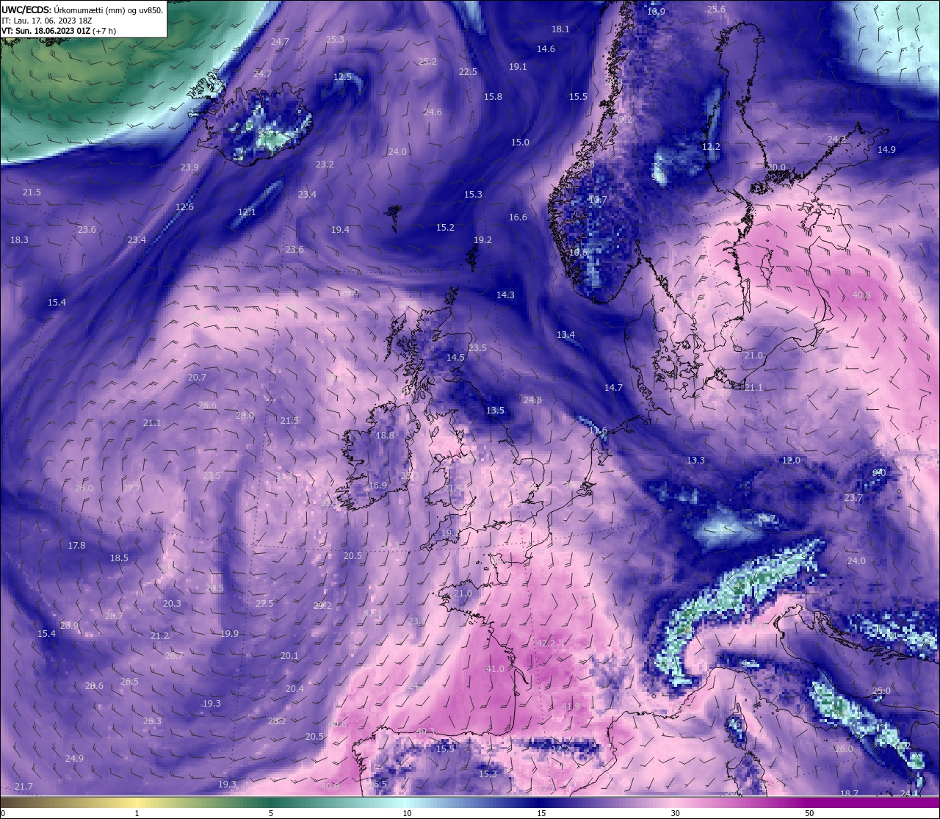Click the color scale tick labeled 10
Viewport: 940px width, 819px height.
[407, 813]
